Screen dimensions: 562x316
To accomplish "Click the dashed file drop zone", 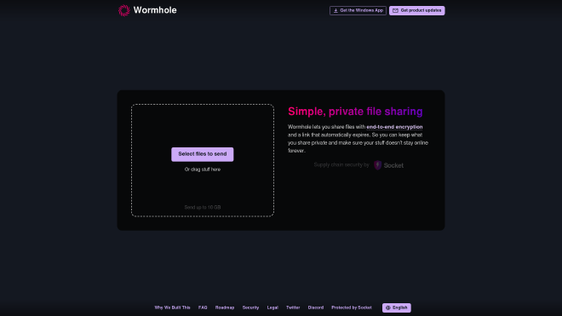I will 203,160.
